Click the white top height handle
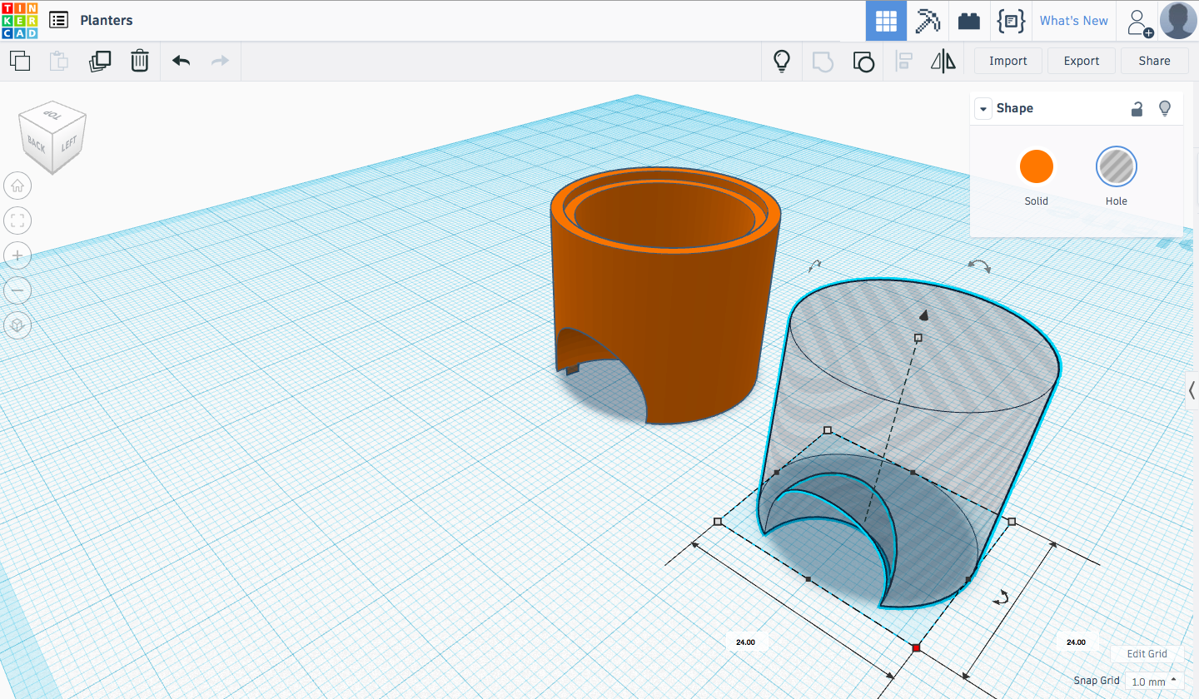1199x699 pixels. point(918,338)
